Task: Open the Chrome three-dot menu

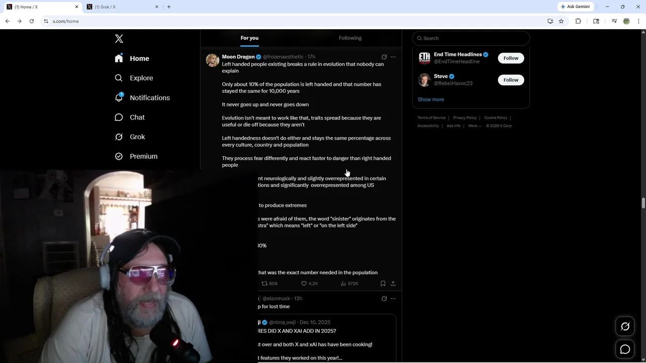Action: [638, 21]
